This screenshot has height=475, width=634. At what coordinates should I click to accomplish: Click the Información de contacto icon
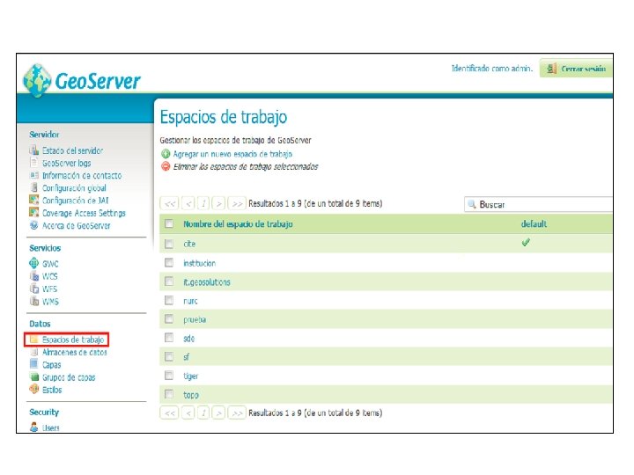tap(34, 175)
